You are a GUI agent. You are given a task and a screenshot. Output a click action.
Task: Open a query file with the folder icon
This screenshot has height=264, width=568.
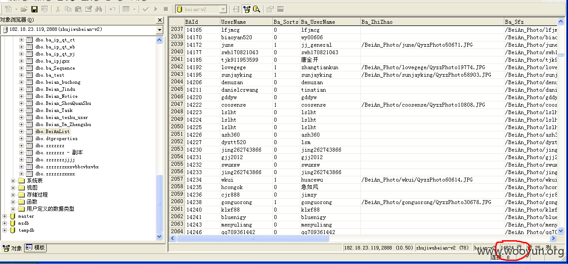coord(24,9)
